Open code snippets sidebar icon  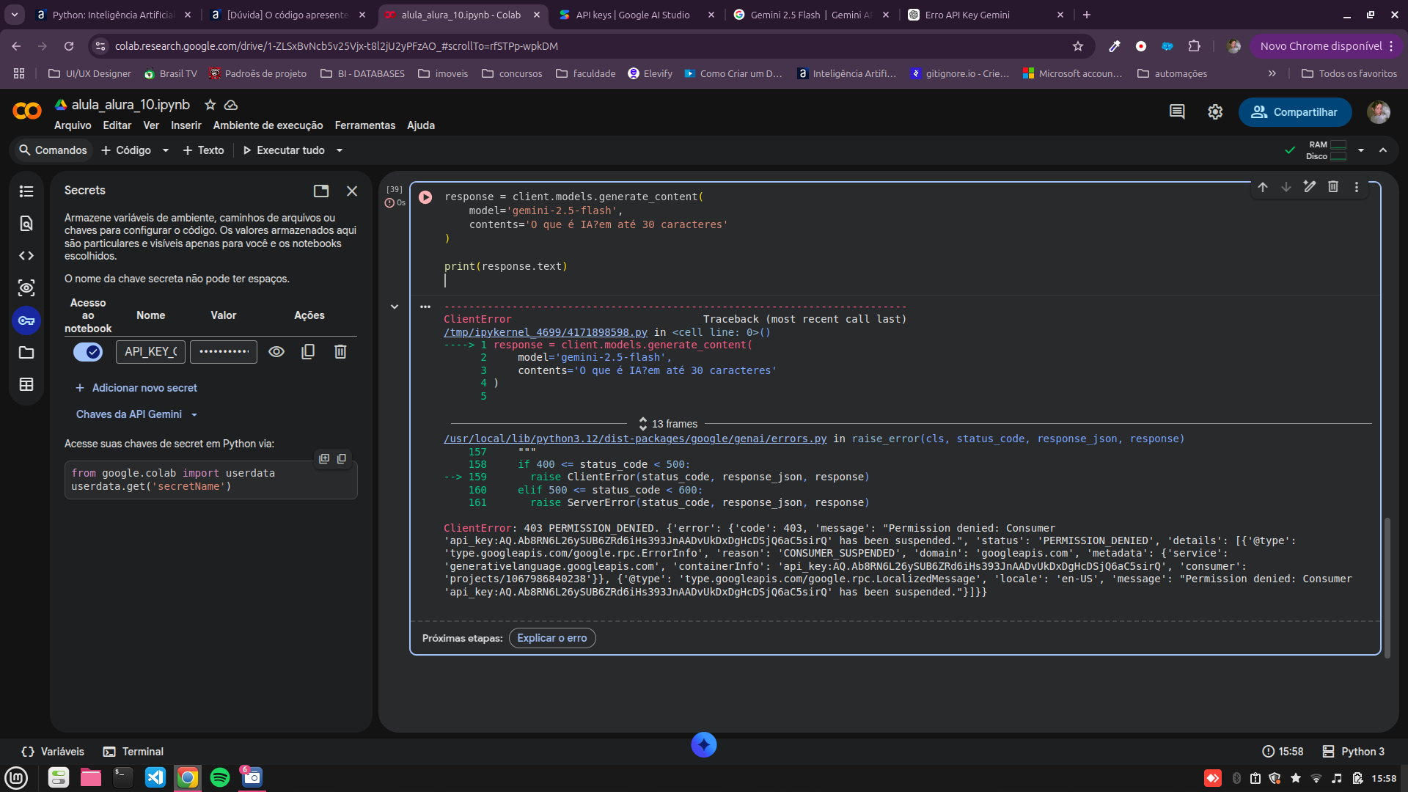26,256
